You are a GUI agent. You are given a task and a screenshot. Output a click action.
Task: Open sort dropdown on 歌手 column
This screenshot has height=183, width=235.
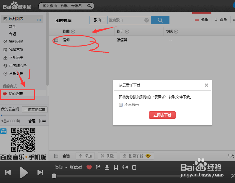[127, 32]
